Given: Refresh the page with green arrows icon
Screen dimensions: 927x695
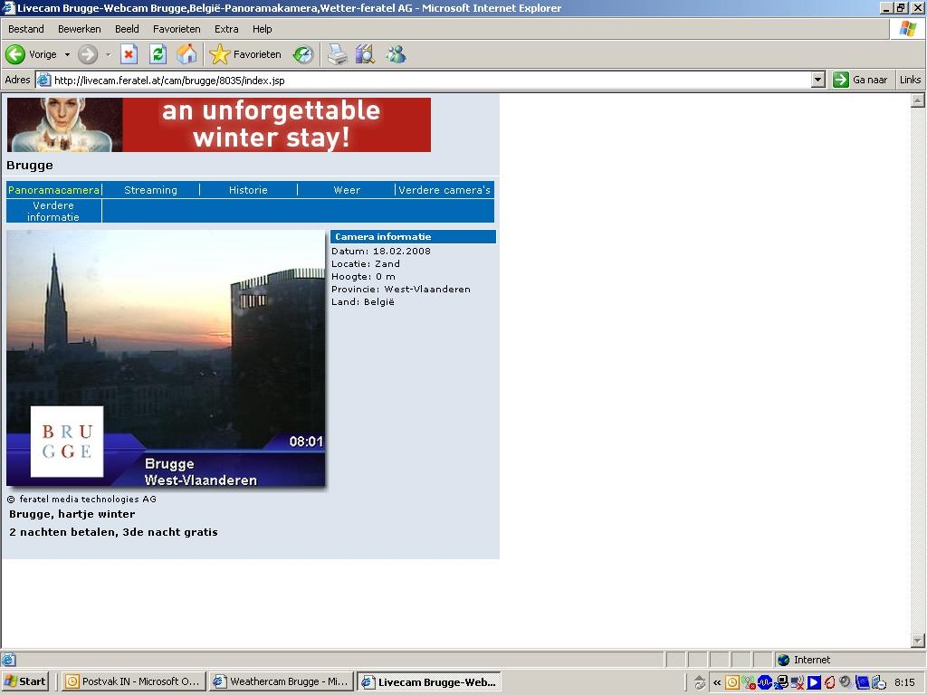Looking at the screenshot, I should coord(158,54).
